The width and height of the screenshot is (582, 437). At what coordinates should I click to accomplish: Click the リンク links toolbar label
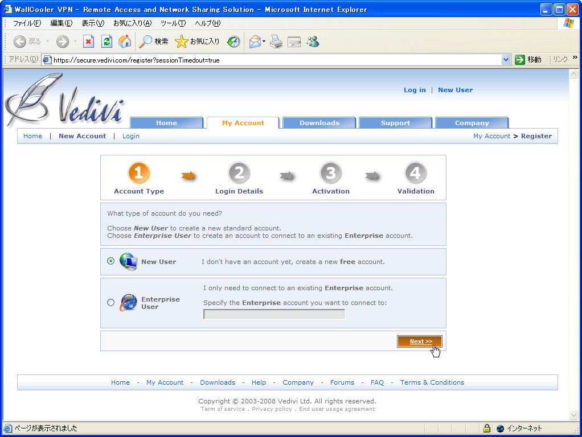[560, 59]
